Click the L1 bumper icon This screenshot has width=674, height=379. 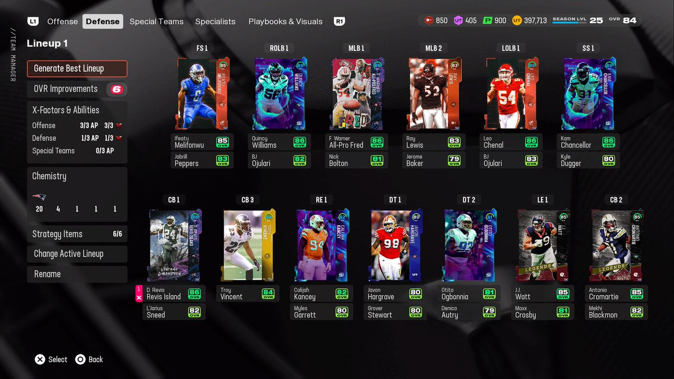pos(33,21)
